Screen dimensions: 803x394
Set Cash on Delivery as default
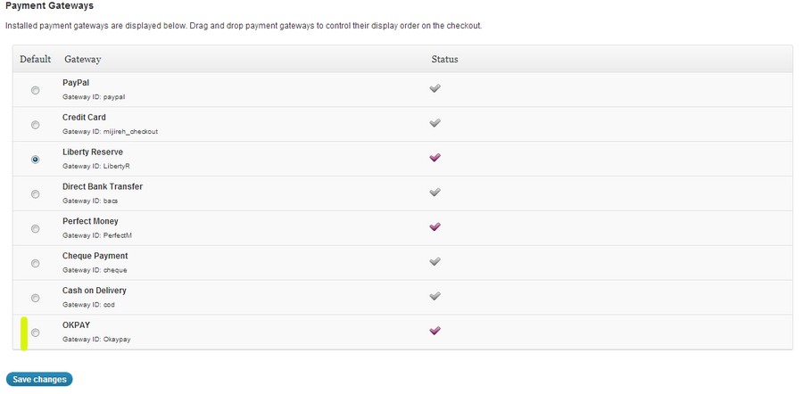(36, 298)
